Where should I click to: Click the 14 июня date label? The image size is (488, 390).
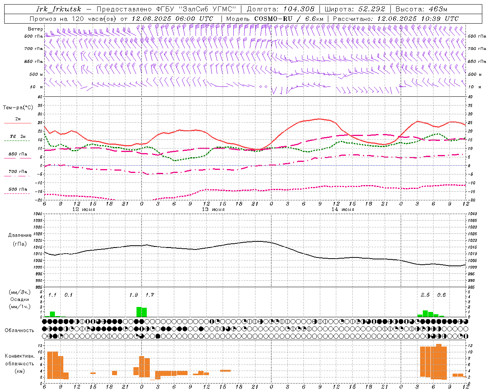(x=343, y=209)
